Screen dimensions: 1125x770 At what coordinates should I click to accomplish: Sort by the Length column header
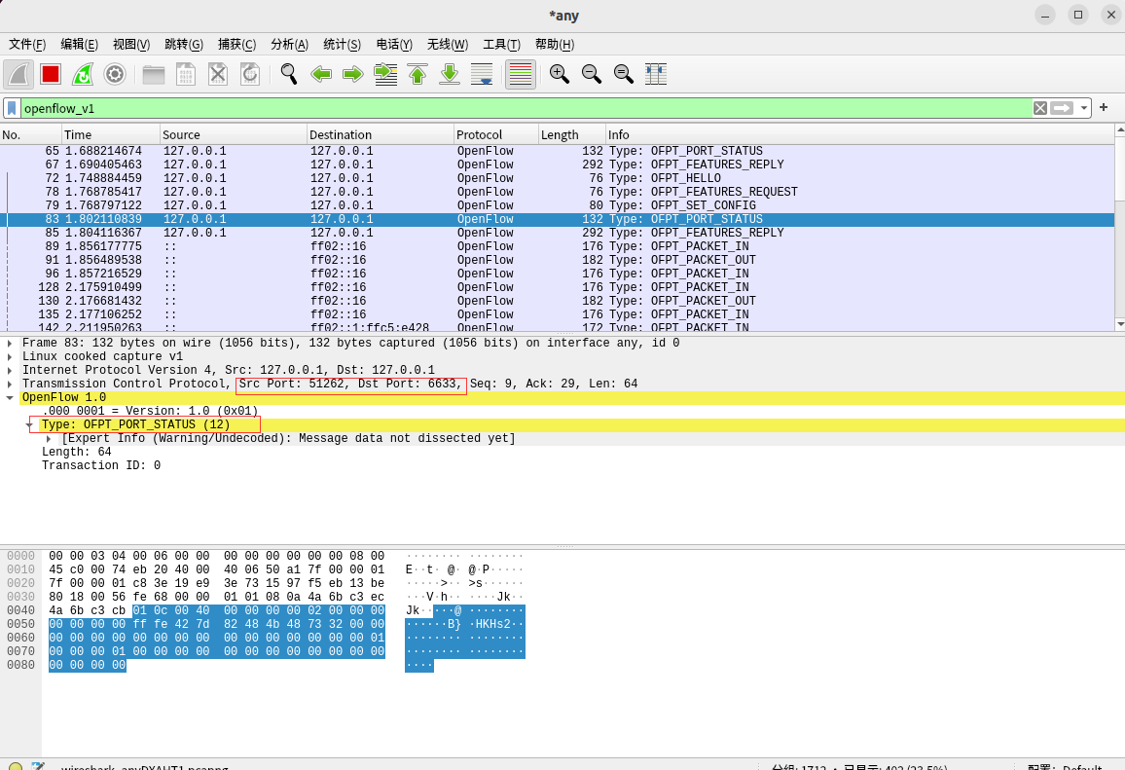point(572,135)
